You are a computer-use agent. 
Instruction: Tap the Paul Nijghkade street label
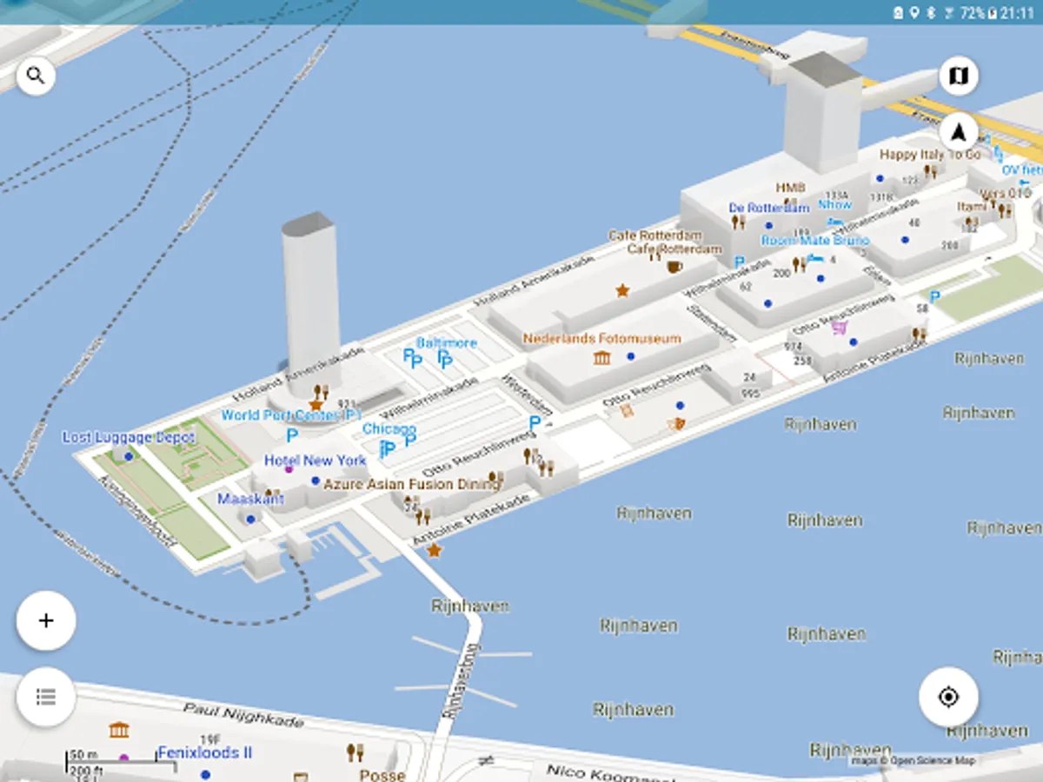coord(243,715)
